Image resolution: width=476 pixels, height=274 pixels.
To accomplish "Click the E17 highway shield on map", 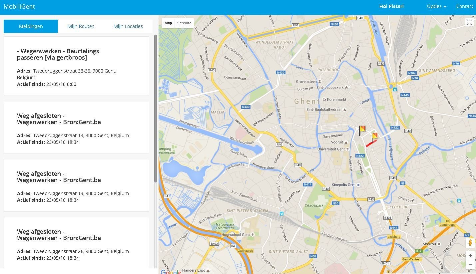I will [419, 251].
